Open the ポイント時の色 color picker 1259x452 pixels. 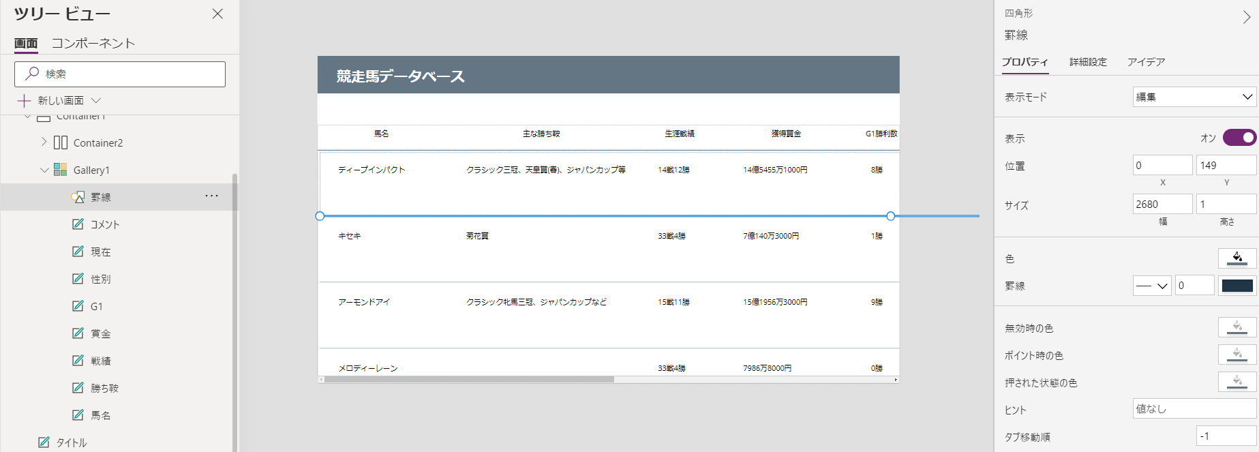click(x=1237, y=355)
